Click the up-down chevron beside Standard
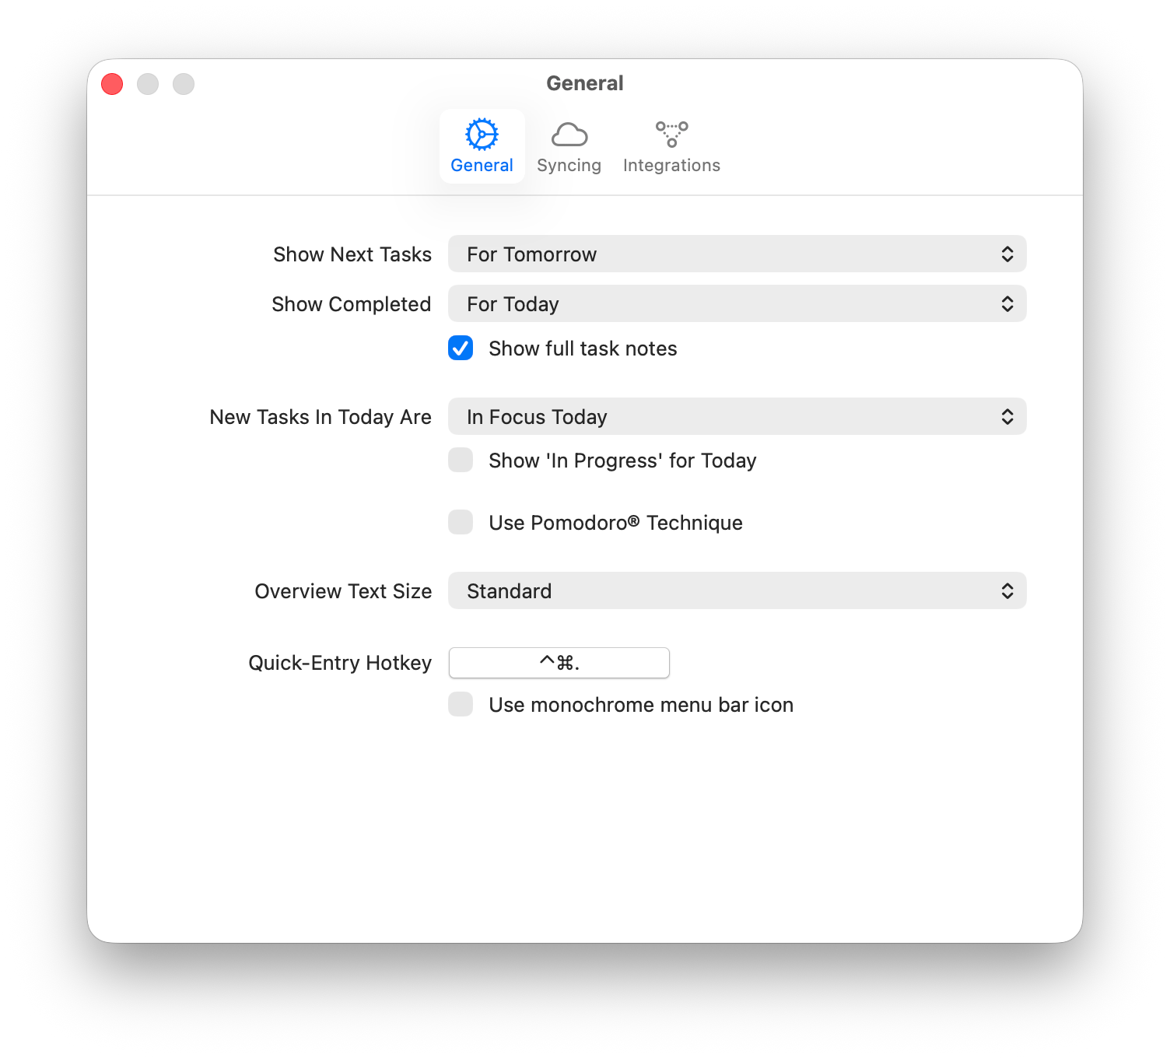 [x=1007, y=591]
